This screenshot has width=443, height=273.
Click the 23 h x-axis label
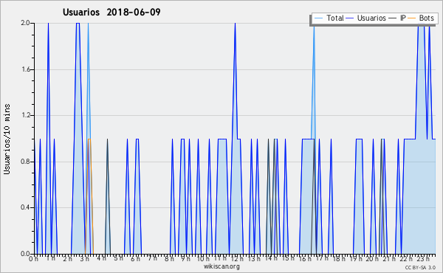pos(423,258)
